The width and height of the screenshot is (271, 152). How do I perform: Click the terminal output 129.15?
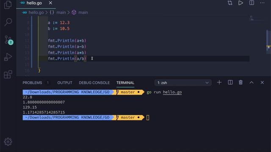click(x=30, y=107)
